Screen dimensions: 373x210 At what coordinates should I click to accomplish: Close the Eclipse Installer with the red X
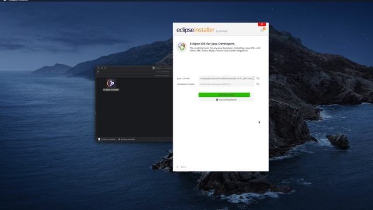pos(262,24)
